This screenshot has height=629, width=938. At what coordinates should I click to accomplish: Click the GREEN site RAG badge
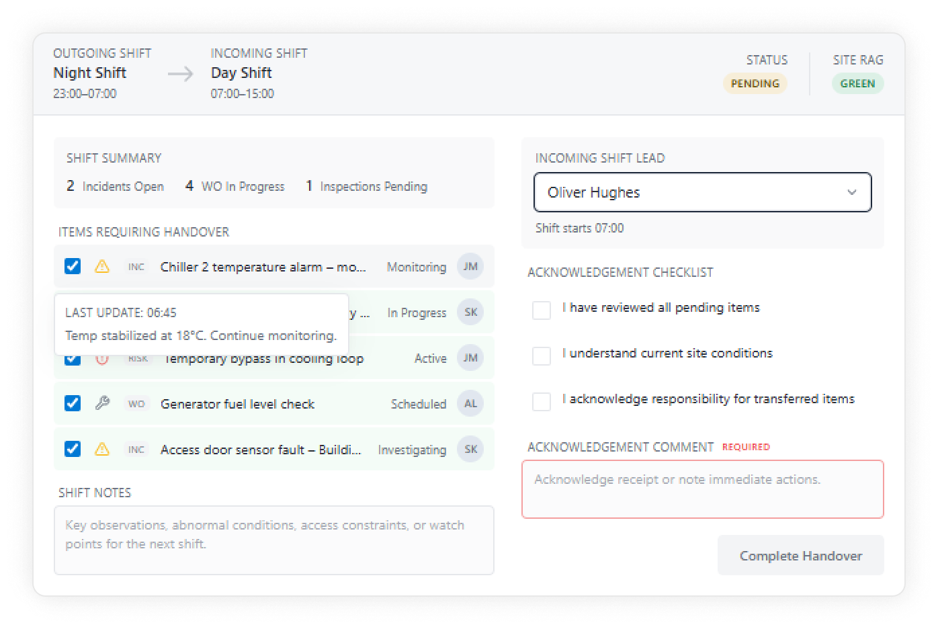click(857, 84)
